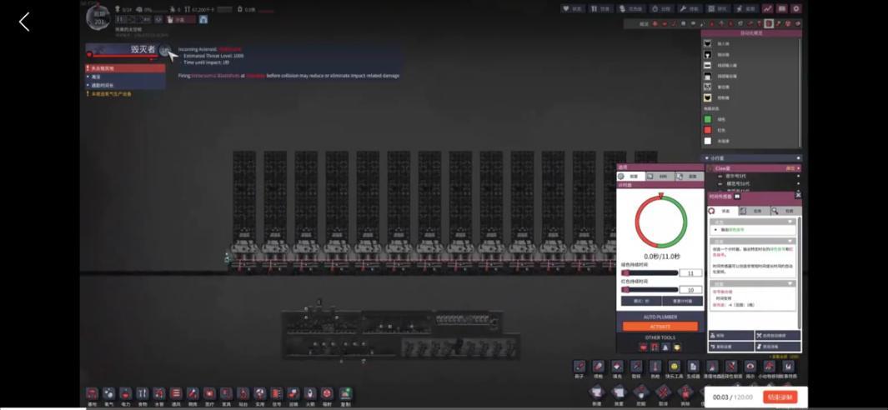
Task: Select the sandbox Reveal (揭示) eye tool
Action: pyautogui.click(x=750, y=367)
